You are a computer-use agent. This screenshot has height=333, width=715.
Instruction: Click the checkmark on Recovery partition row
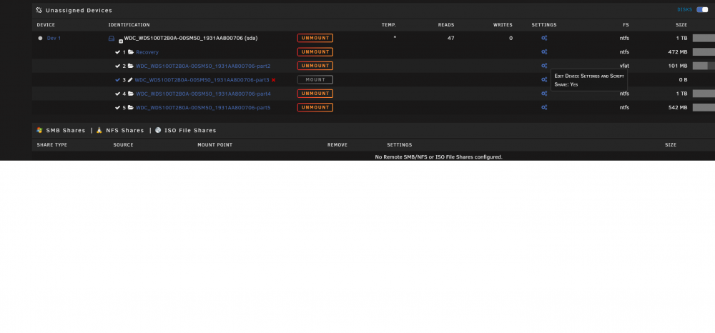point(118,52)
